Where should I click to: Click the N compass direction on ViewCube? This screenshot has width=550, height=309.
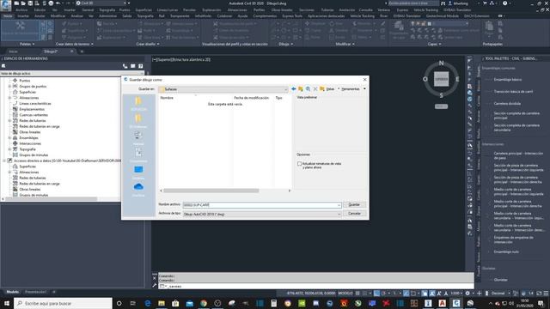[441, 63]
